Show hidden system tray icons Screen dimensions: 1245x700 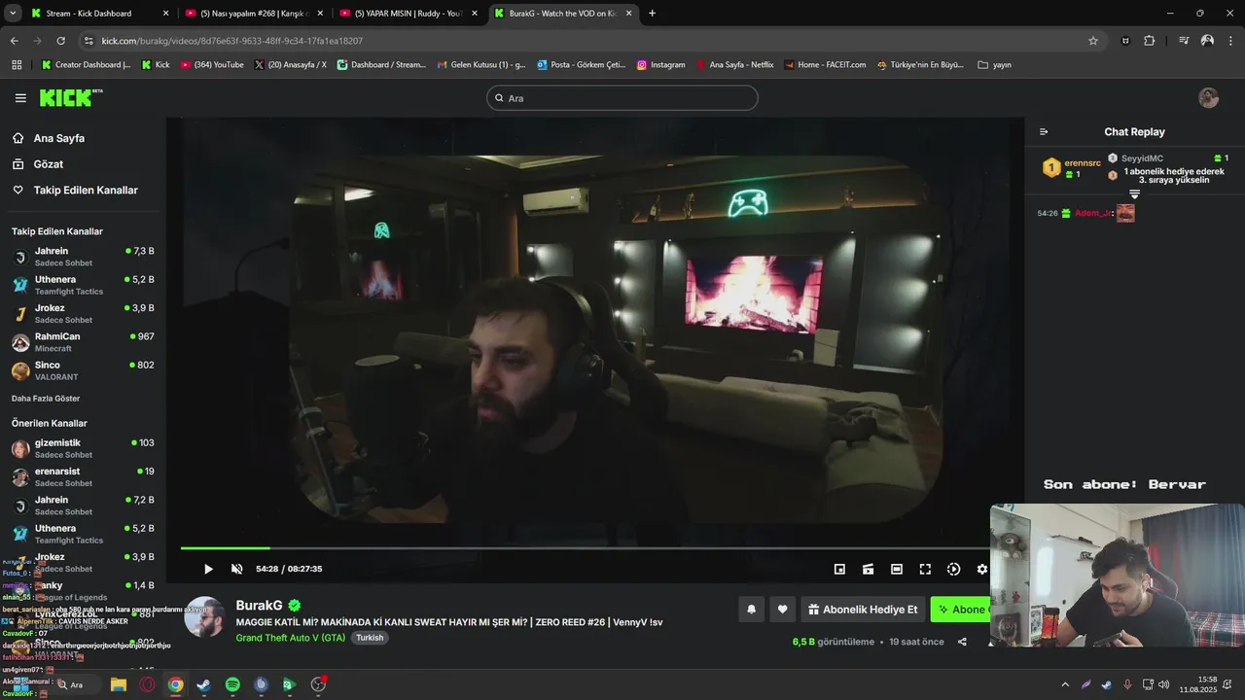[1065, 684]
